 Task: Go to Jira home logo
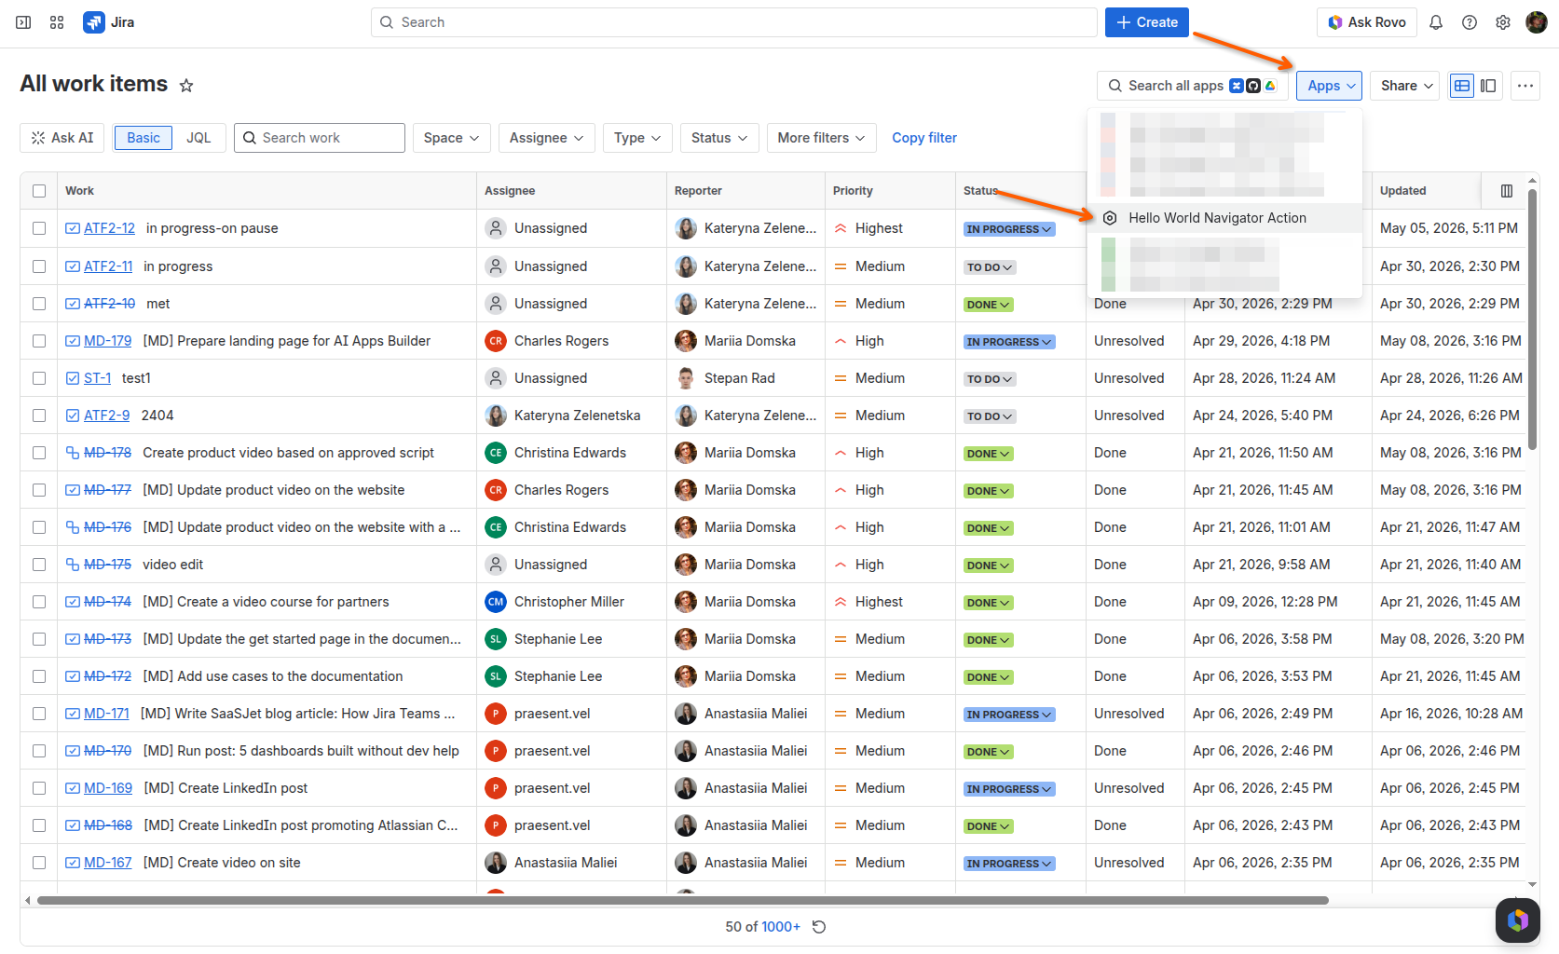click(x=108, y=22)
